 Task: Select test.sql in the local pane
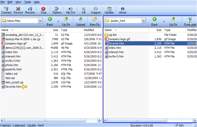pyautogui.click(x=10, y=78)
